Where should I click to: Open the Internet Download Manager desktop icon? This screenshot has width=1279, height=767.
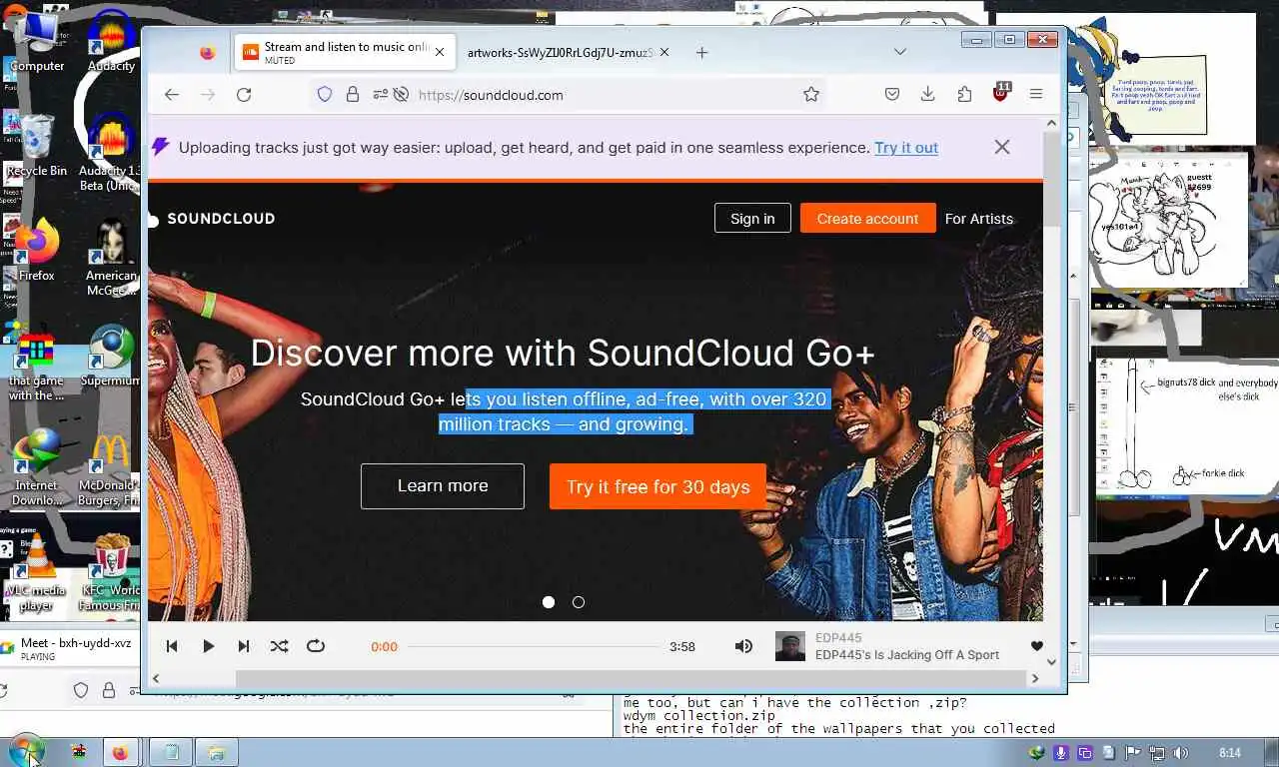(36, 467)
